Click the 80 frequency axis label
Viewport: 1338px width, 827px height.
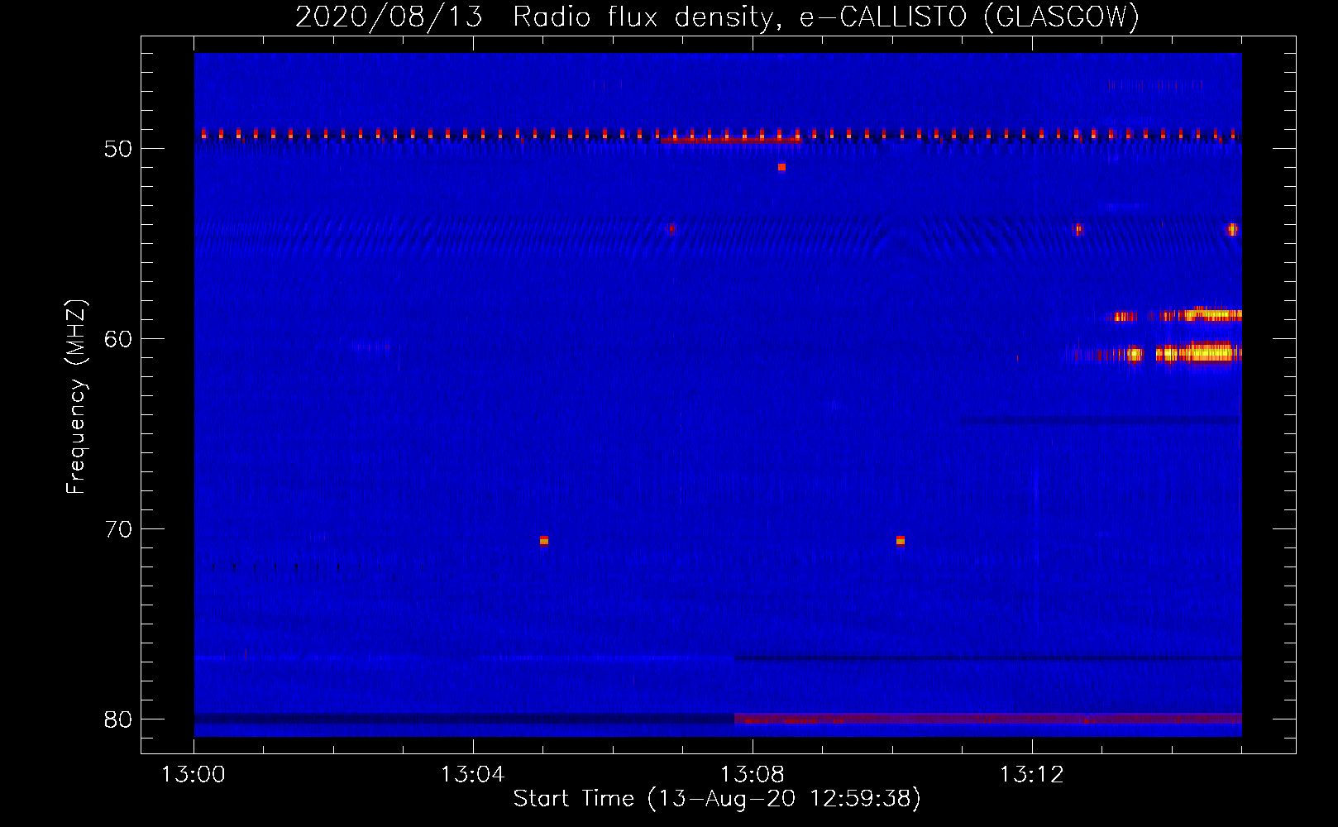click(x=118, y=719)
